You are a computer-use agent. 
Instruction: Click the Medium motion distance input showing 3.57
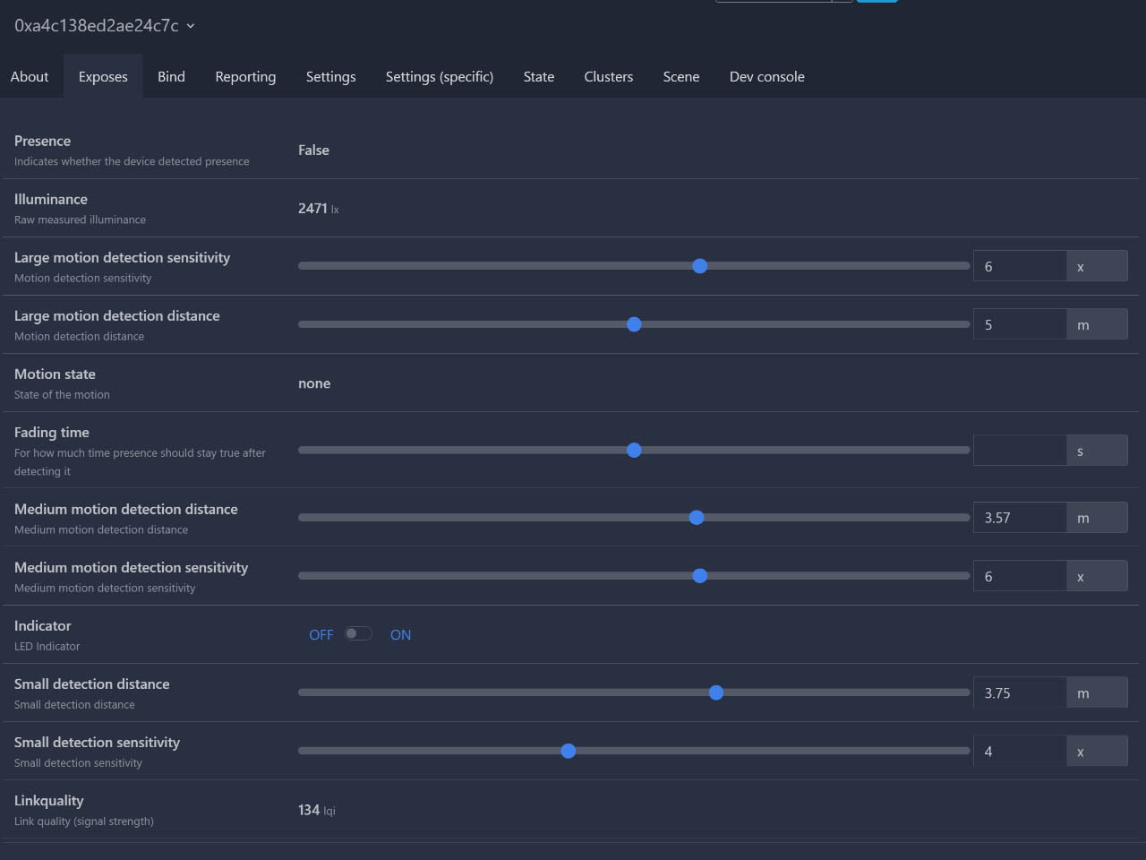(x=1020, y=517)
